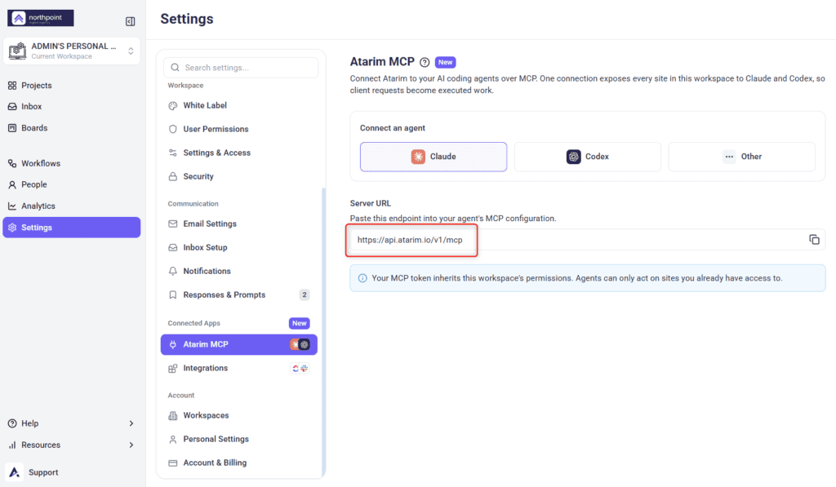Click the Inbox tray icon in sidebar

(x=12, y=107)
